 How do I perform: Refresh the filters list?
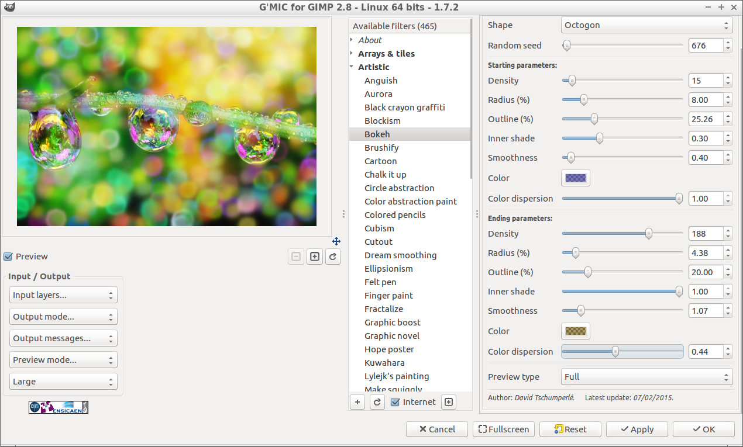pyautogui.click(x=377, y=402)
